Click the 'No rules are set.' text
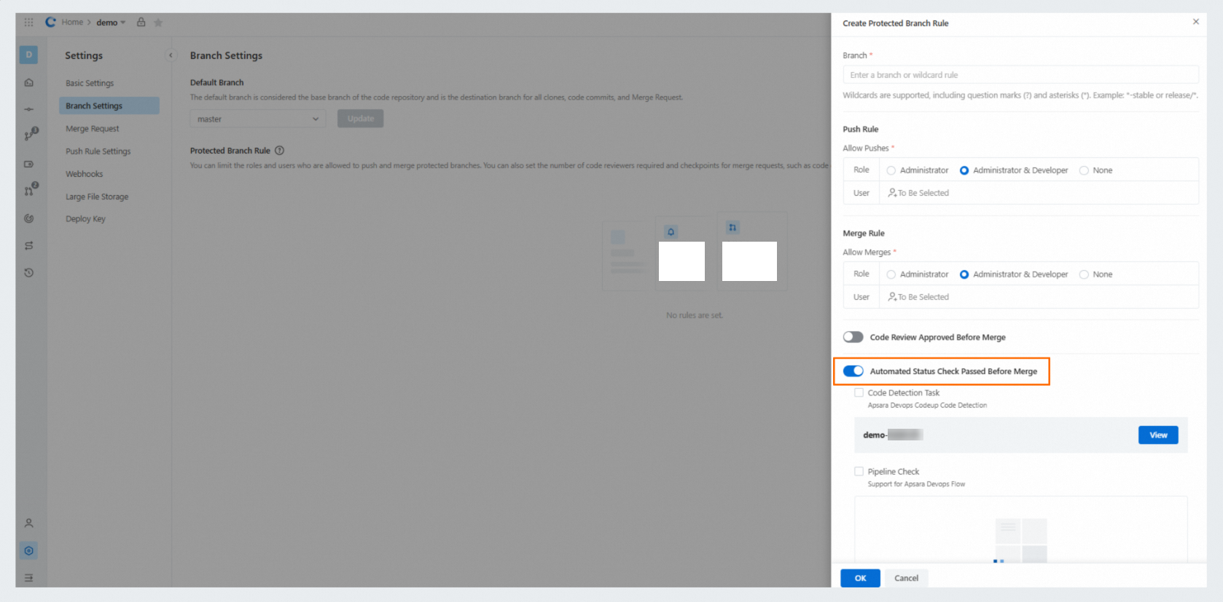Image resolution: width=1223 pixels, height=602 pixels. coord(695,315)
